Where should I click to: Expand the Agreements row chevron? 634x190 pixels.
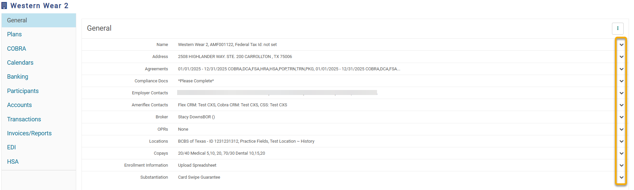[621, 69]
